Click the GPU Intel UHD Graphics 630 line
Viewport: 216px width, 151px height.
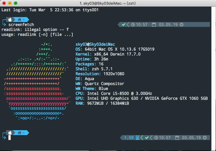pos(141,98)
